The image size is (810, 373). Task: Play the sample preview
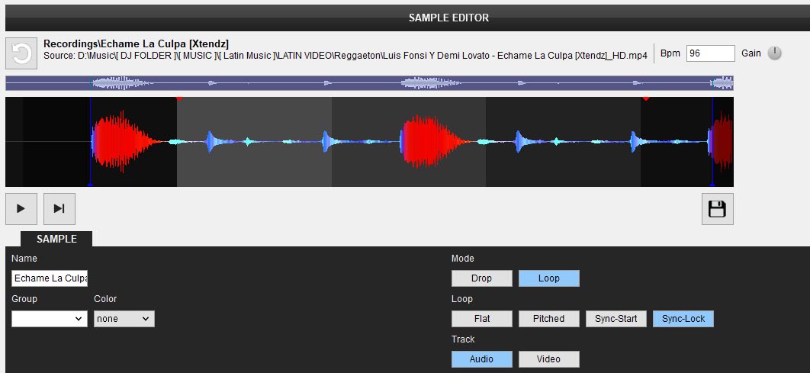(21, 209)
